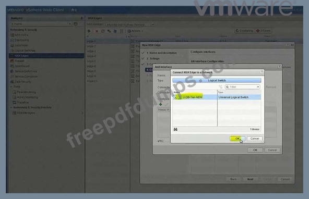Collapse the Tools tree section
The image size is (309, 199).
point(11,86)
